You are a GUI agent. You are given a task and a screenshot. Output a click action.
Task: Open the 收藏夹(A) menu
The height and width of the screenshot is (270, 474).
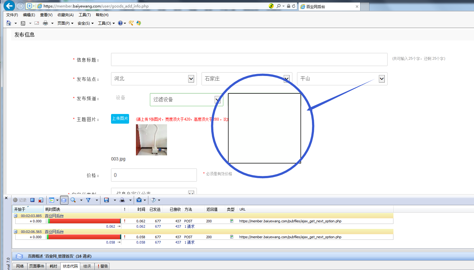pyautogui.click(x=65, y=15)
